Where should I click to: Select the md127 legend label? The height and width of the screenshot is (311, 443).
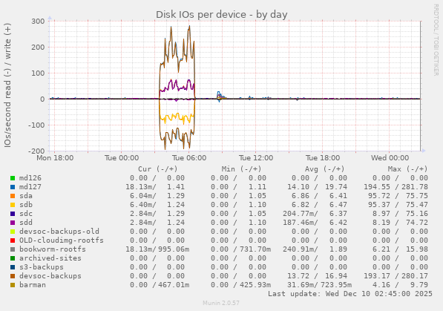(x=30, y=187)
